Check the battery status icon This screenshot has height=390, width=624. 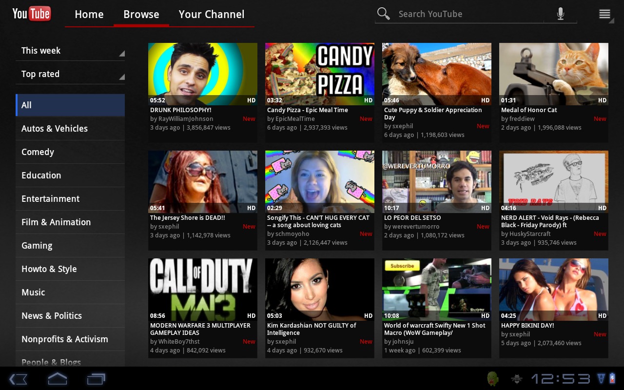coord(613,379)
